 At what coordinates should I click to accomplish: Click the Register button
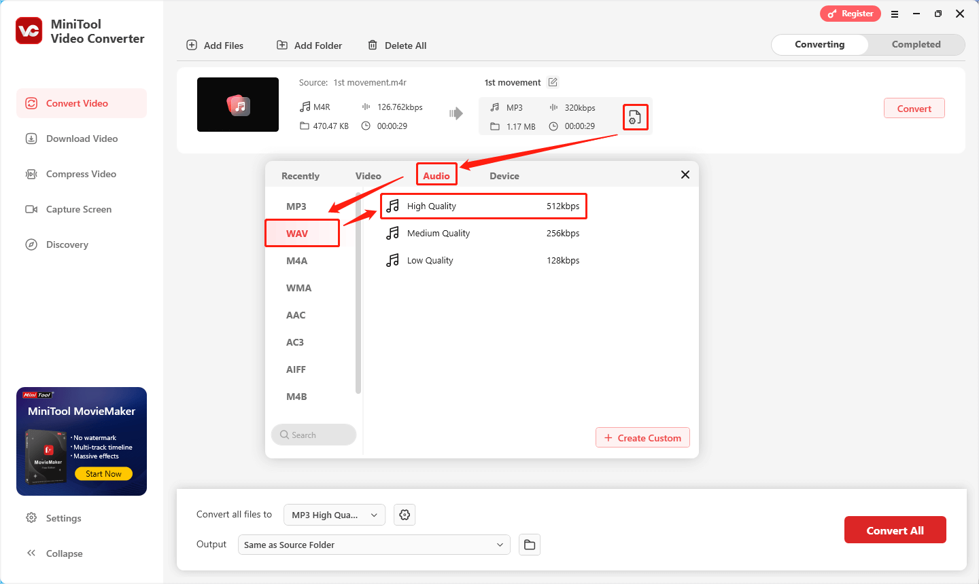(851, 14)
